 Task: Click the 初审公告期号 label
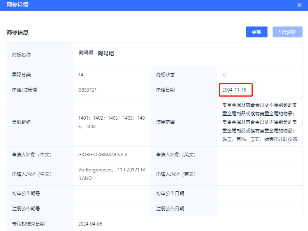[26, 194]
